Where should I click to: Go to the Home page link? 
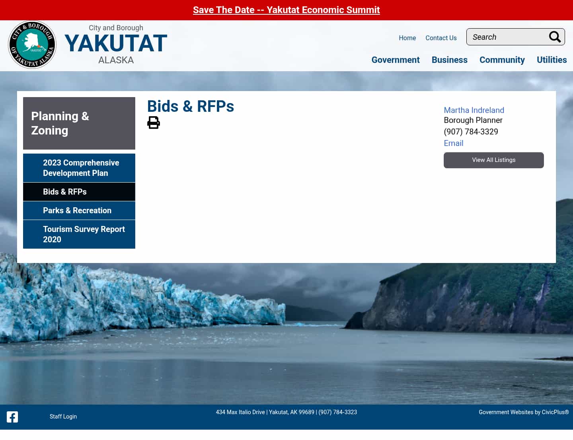pos(407,38)
